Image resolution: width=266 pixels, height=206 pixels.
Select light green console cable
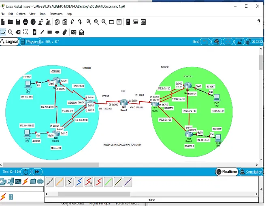tap(108, 182)
